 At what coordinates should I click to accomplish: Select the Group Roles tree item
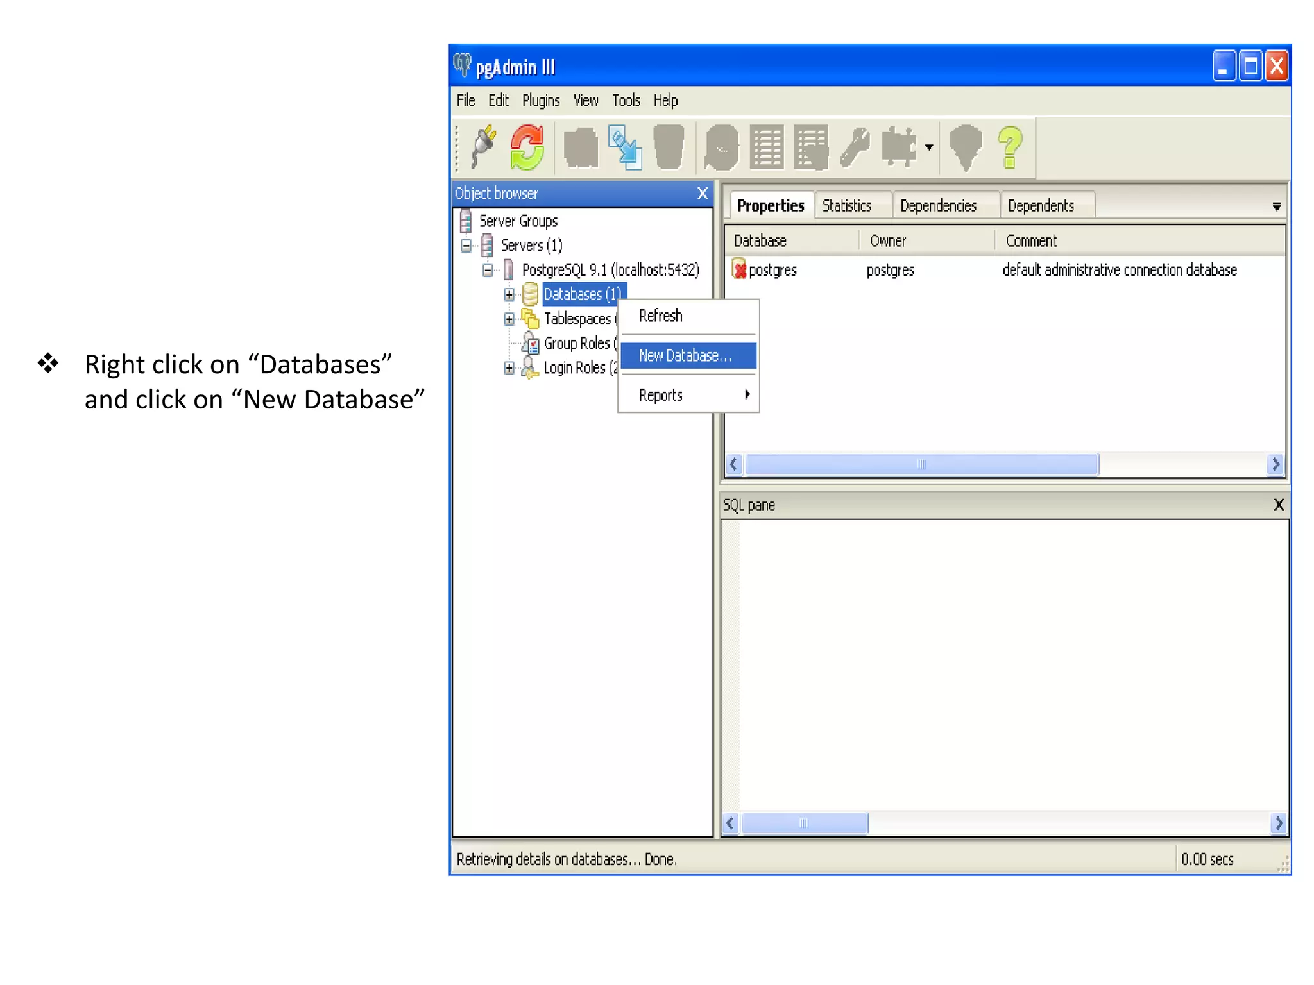(580, 343)
